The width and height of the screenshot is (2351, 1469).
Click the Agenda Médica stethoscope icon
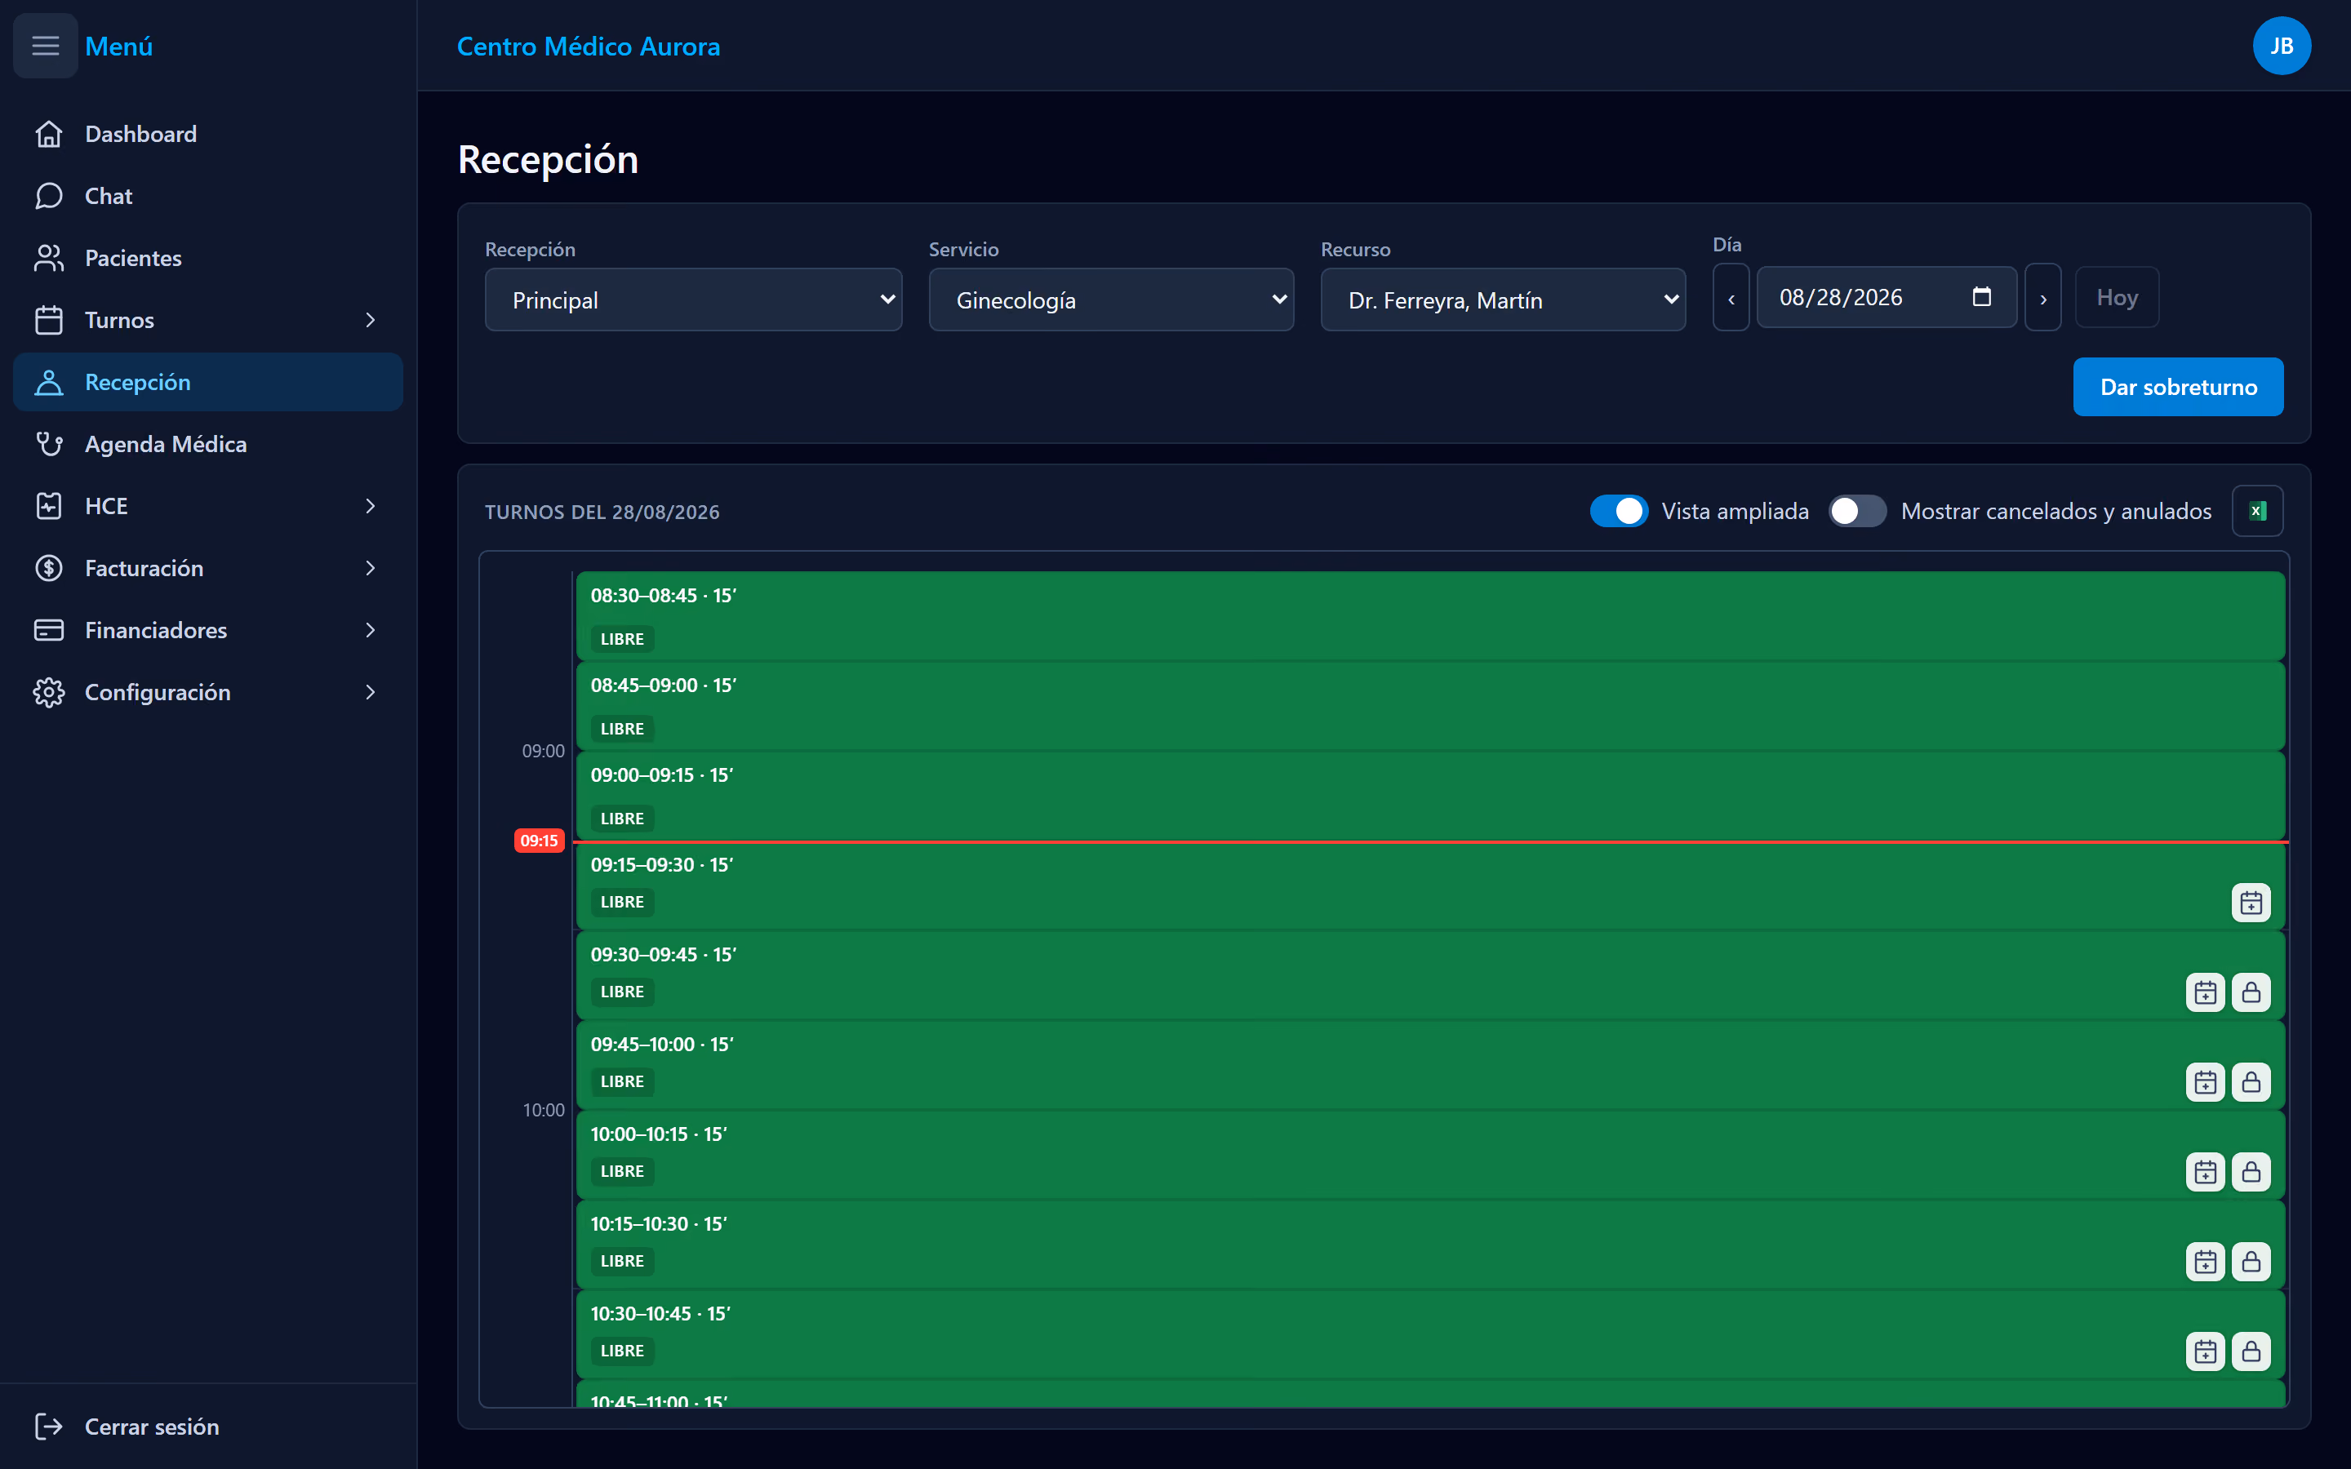49,444
